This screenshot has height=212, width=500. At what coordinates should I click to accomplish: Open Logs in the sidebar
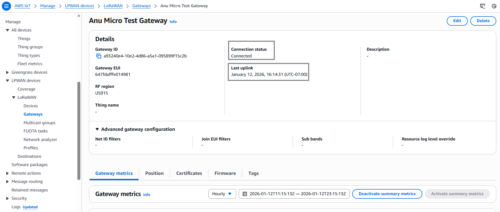(x=16, y=207)
